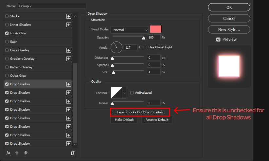The width and height of the screenshot is (269, 161).
Task: Enable the Color Overlay checkbox
Action: click(x=7, y=50)
